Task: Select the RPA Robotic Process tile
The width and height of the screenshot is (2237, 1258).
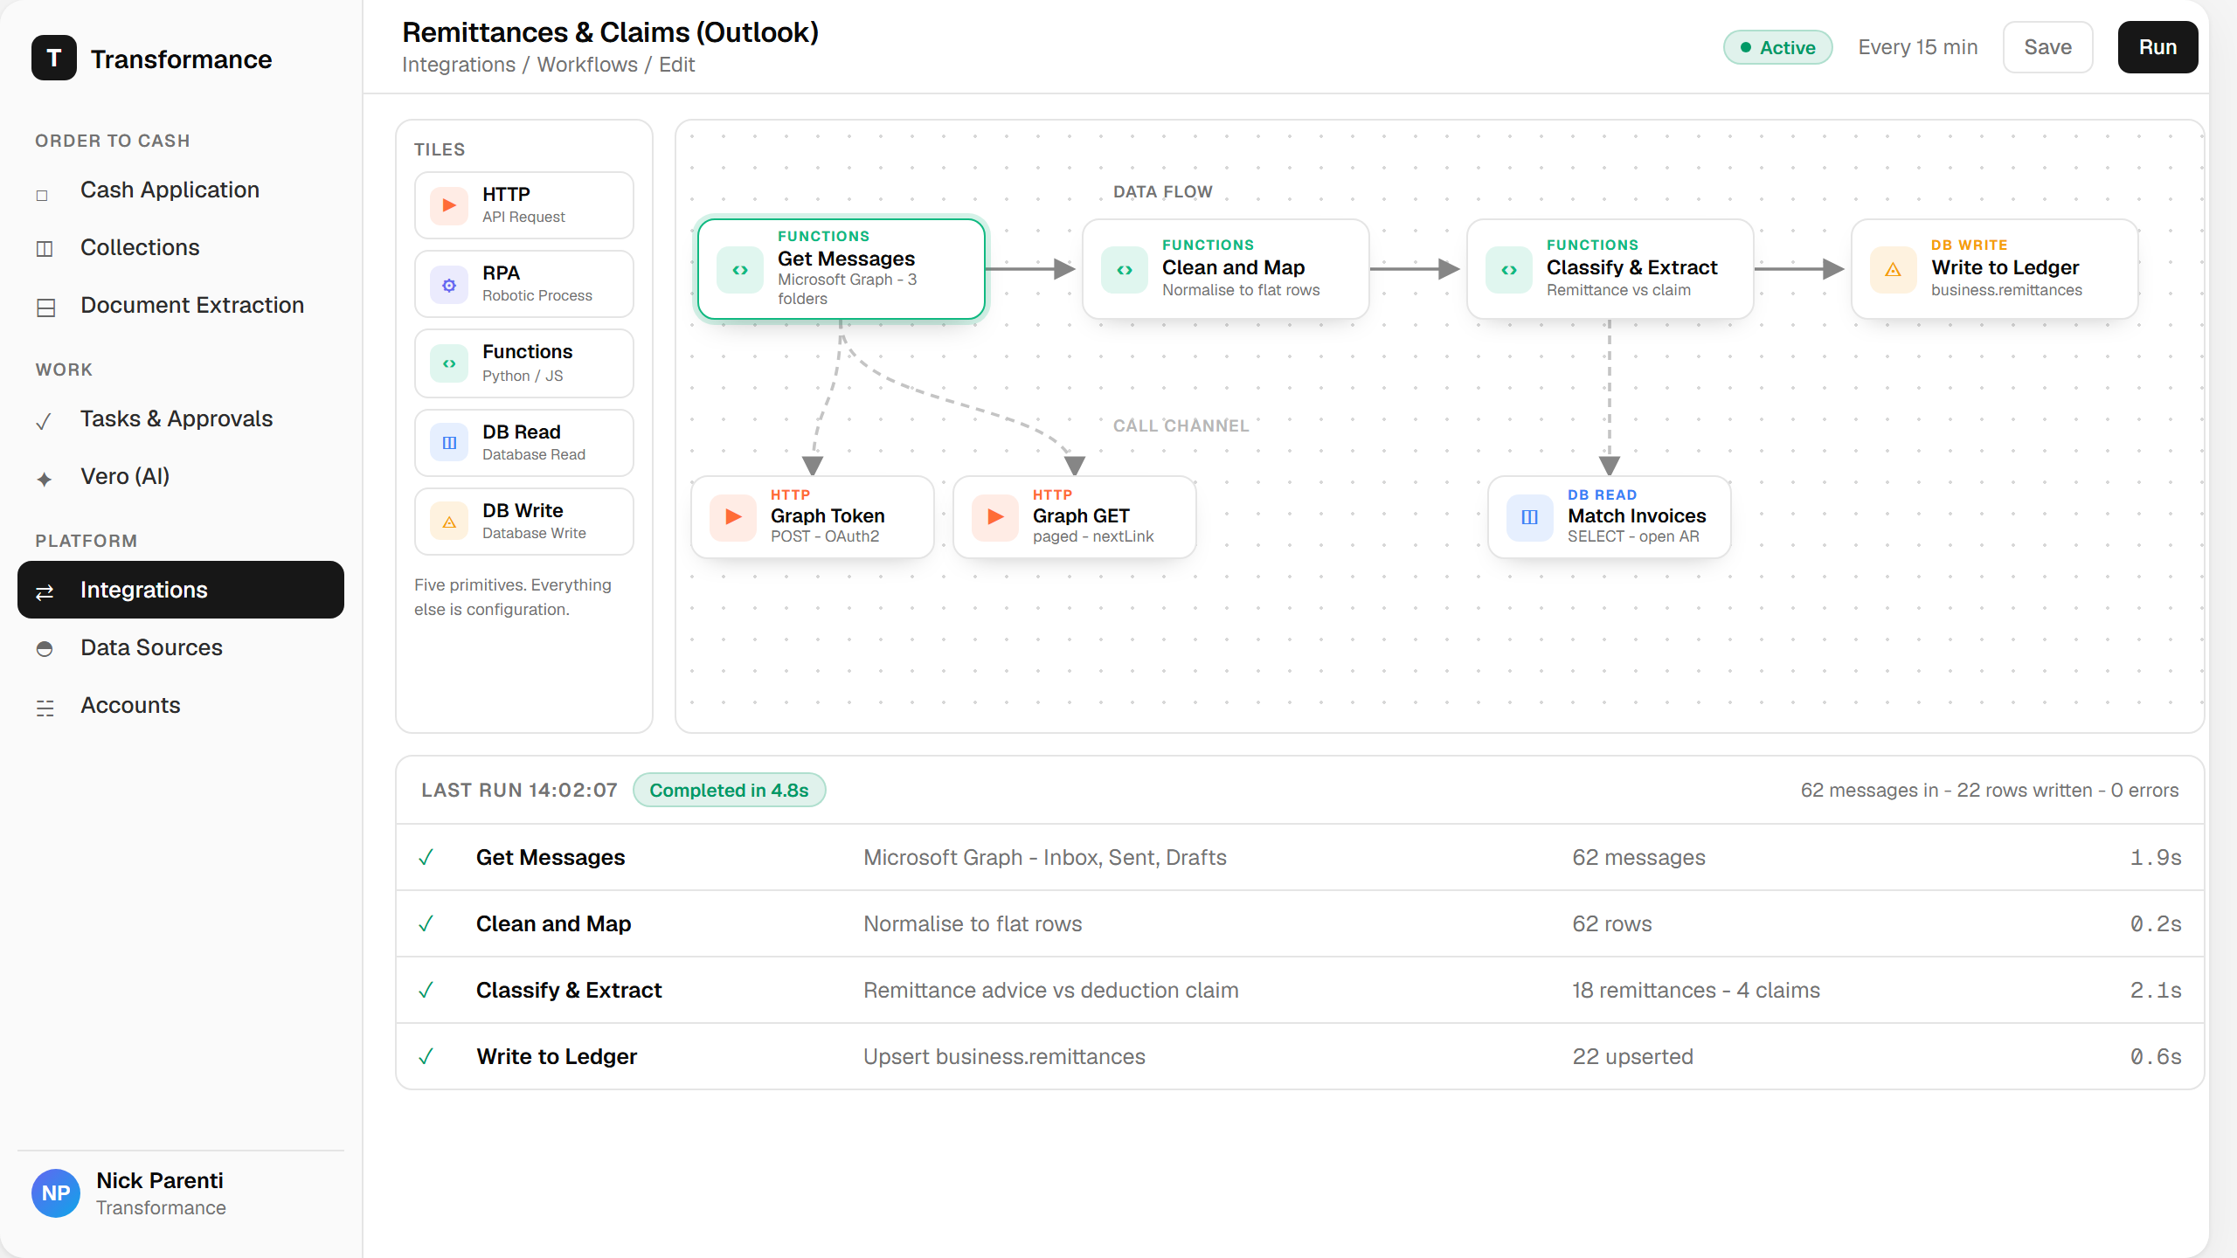Action: click(524, 284)
